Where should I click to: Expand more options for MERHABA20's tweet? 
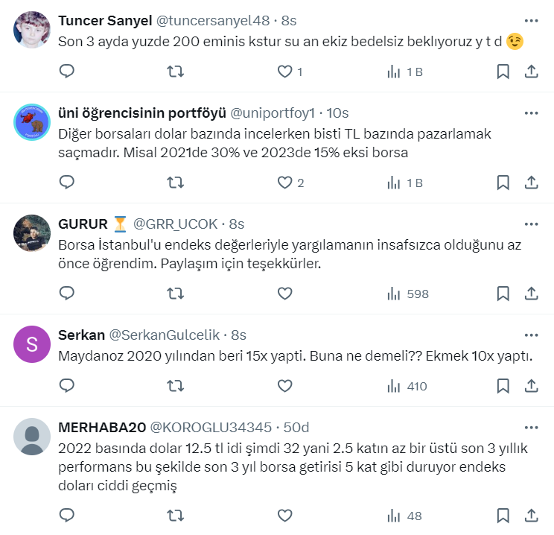[531, 427]
